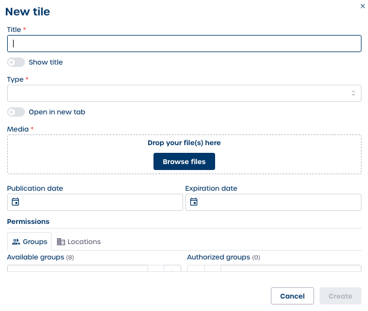Click the Type field chevron arrows
Screen dimensions: 368x311
[353, 93]
